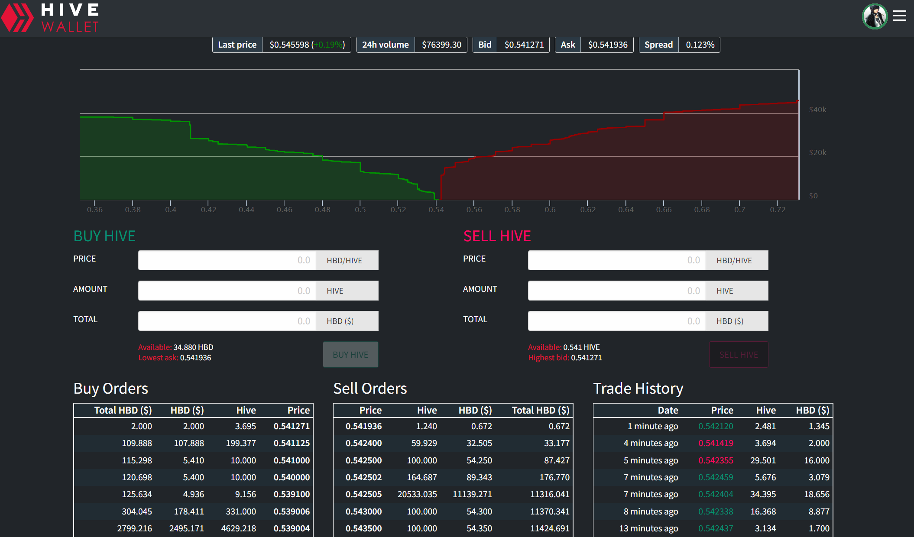Click the Sell Orders Total HBD column header
Viewport: 914px width, 537px height.
coord(541,410)
